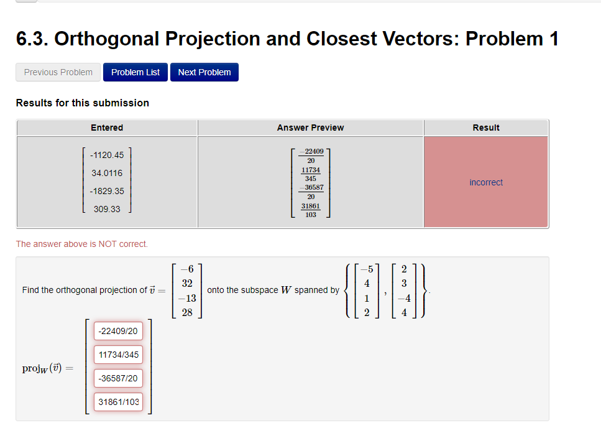This screenshot has height=428, width=601.
Task: Click the answer field containing 11734/345
Action: click(x=118, y=355)
